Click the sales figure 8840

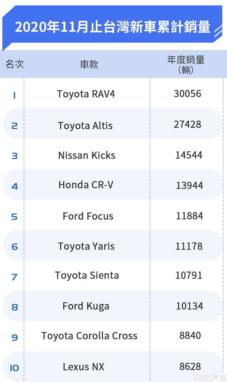pos(190,335)
